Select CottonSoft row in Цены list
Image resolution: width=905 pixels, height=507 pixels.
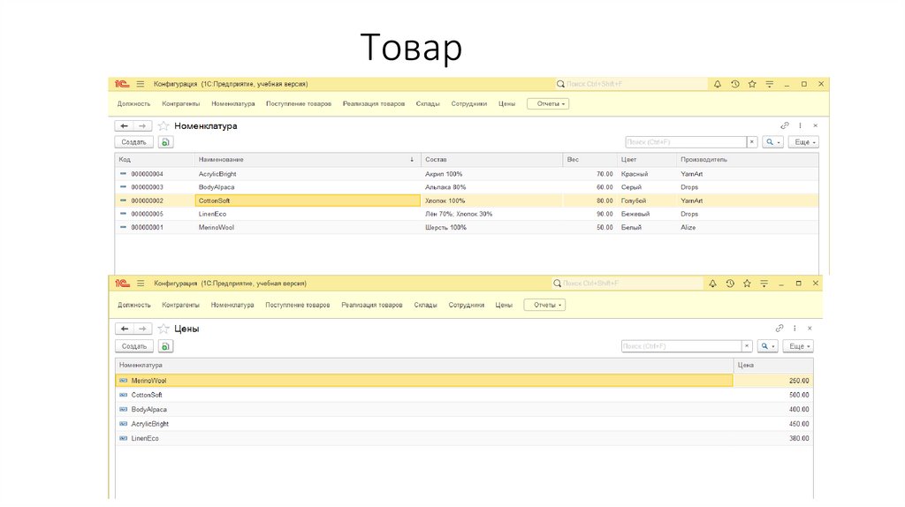464,395
